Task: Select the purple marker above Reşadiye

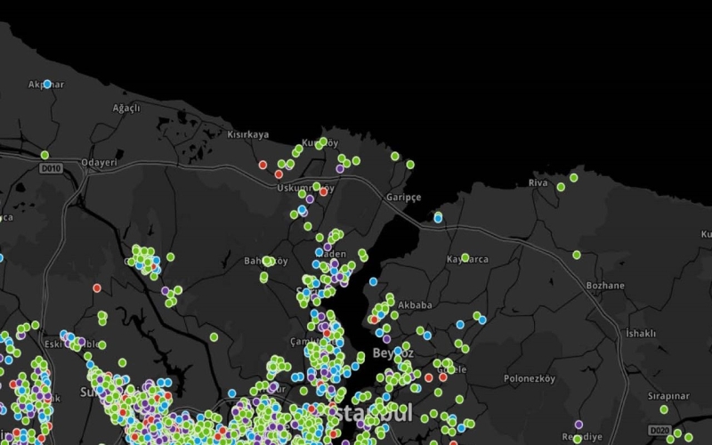Action: 578,425
